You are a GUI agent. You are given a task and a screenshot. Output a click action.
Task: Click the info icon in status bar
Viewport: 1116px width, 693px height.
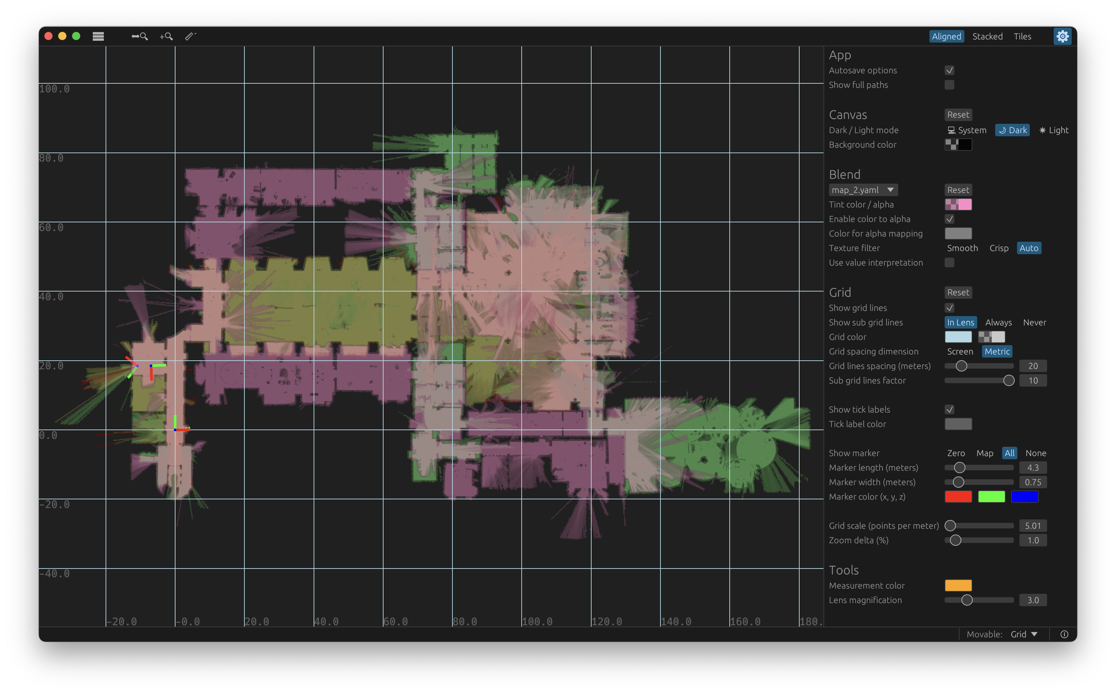1064,634
